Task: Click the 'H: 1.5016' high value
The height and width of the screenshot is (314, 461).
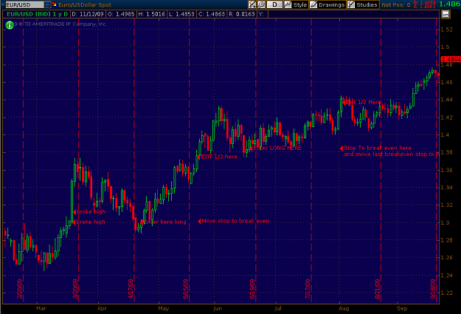Action: [x=152, y=14]
